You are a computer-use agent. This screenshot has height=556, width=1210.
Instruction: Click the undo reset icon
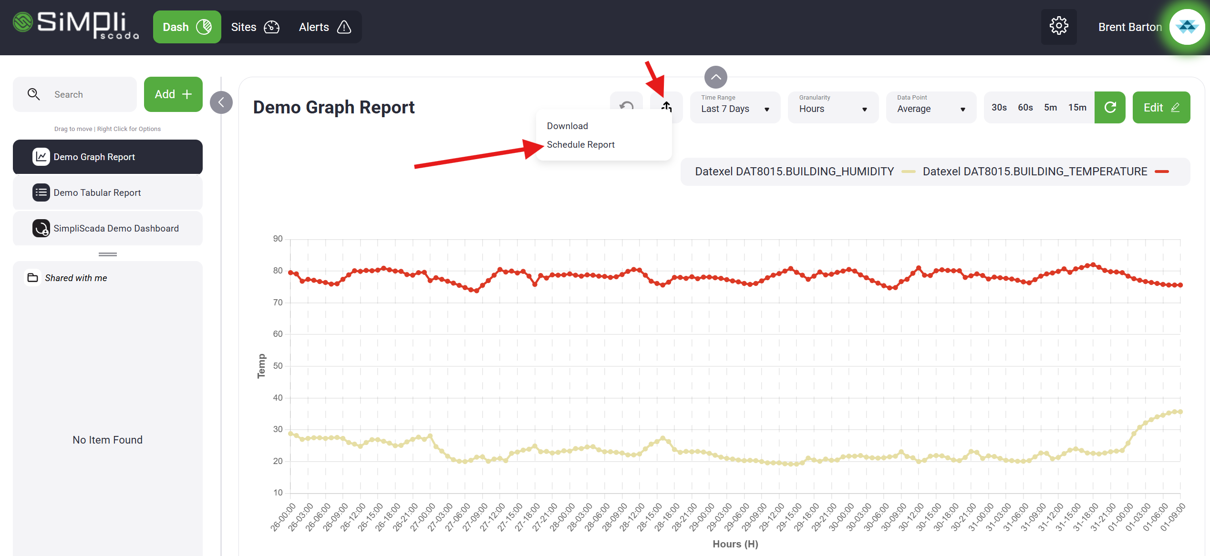point(626,106)
